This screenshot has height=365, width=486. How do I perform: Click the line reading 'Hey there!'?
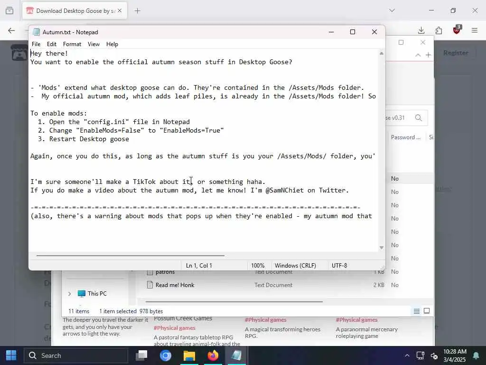click(x=49, y=53)
